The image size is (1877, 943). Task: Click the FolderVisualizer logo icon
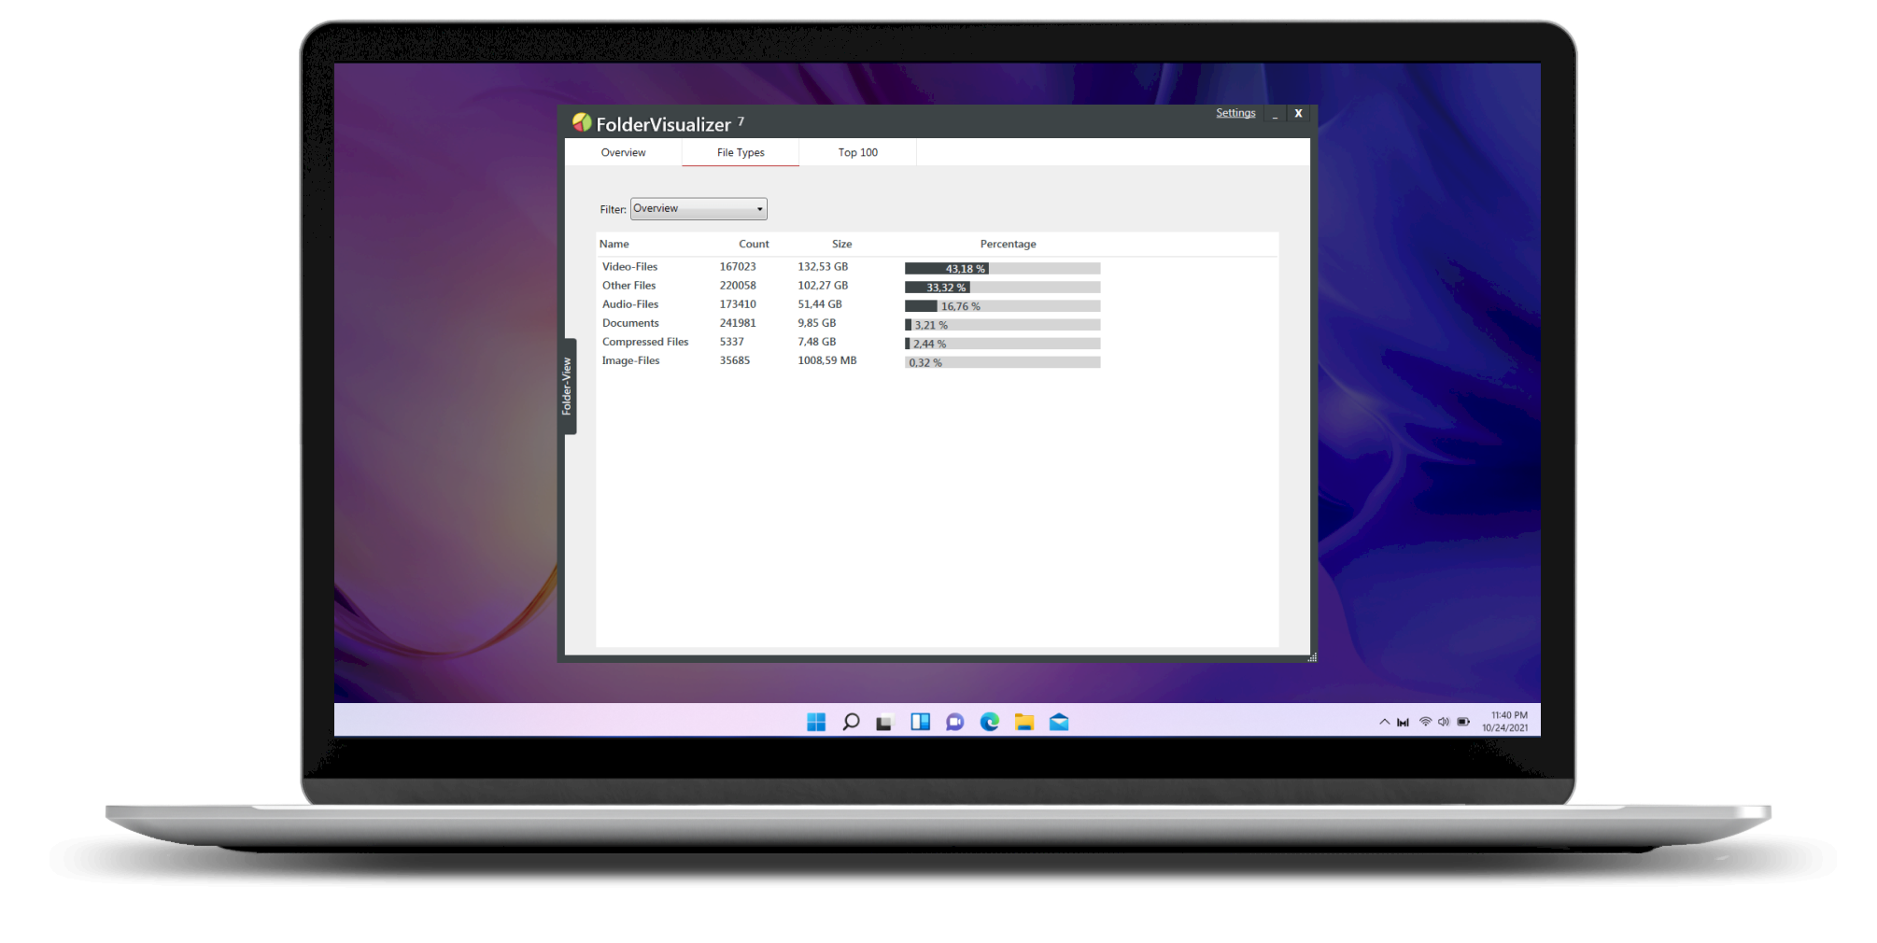click(x=582, y=122)
